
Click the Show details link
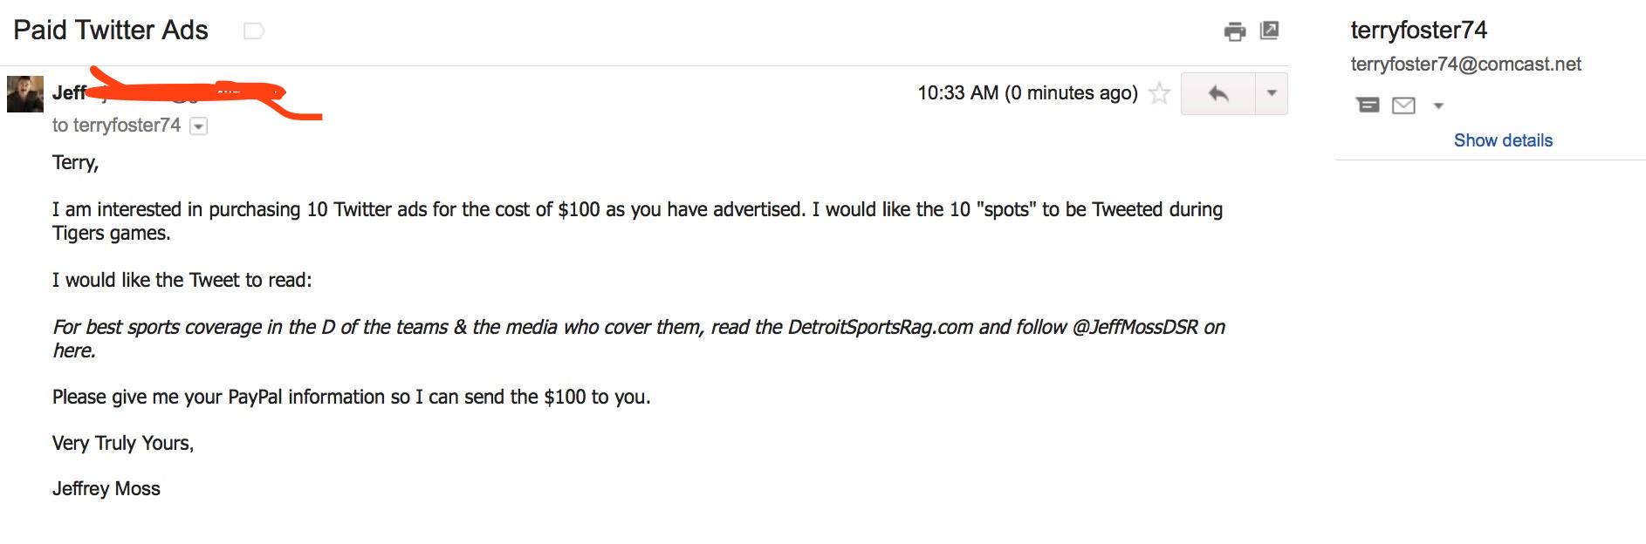pyautogui.click(x=1503, y=140)
